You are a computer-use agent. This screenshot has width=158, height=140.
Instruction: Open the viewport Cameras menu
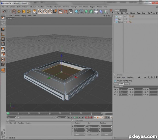click(x=17, y=16)
